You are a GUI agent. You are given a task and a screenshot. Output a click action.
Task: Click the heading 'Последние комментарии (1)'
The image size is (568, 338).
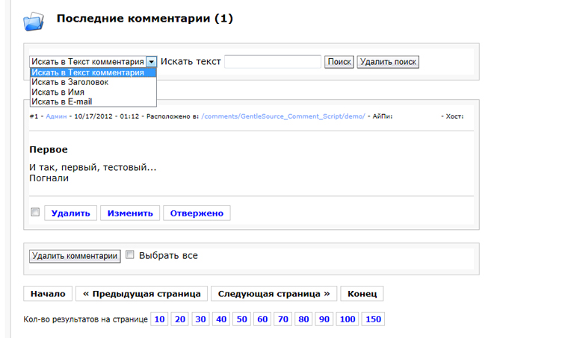click(x=144, y=19)
